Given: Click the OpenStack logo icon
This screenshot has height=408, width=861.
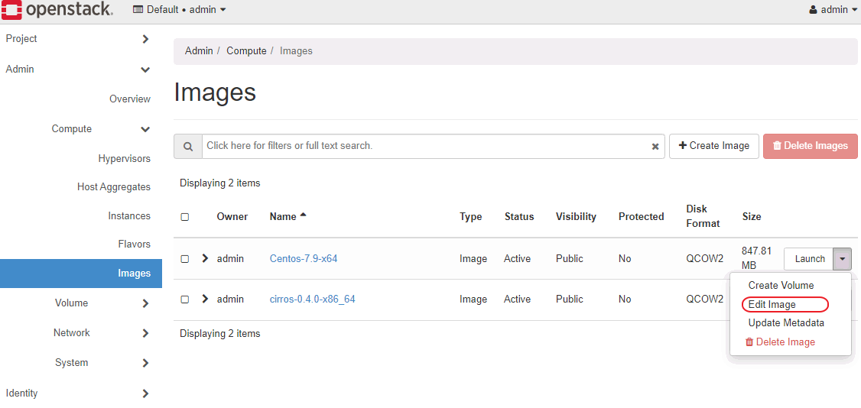Looking at the screenshot, I should coord(12,10).
